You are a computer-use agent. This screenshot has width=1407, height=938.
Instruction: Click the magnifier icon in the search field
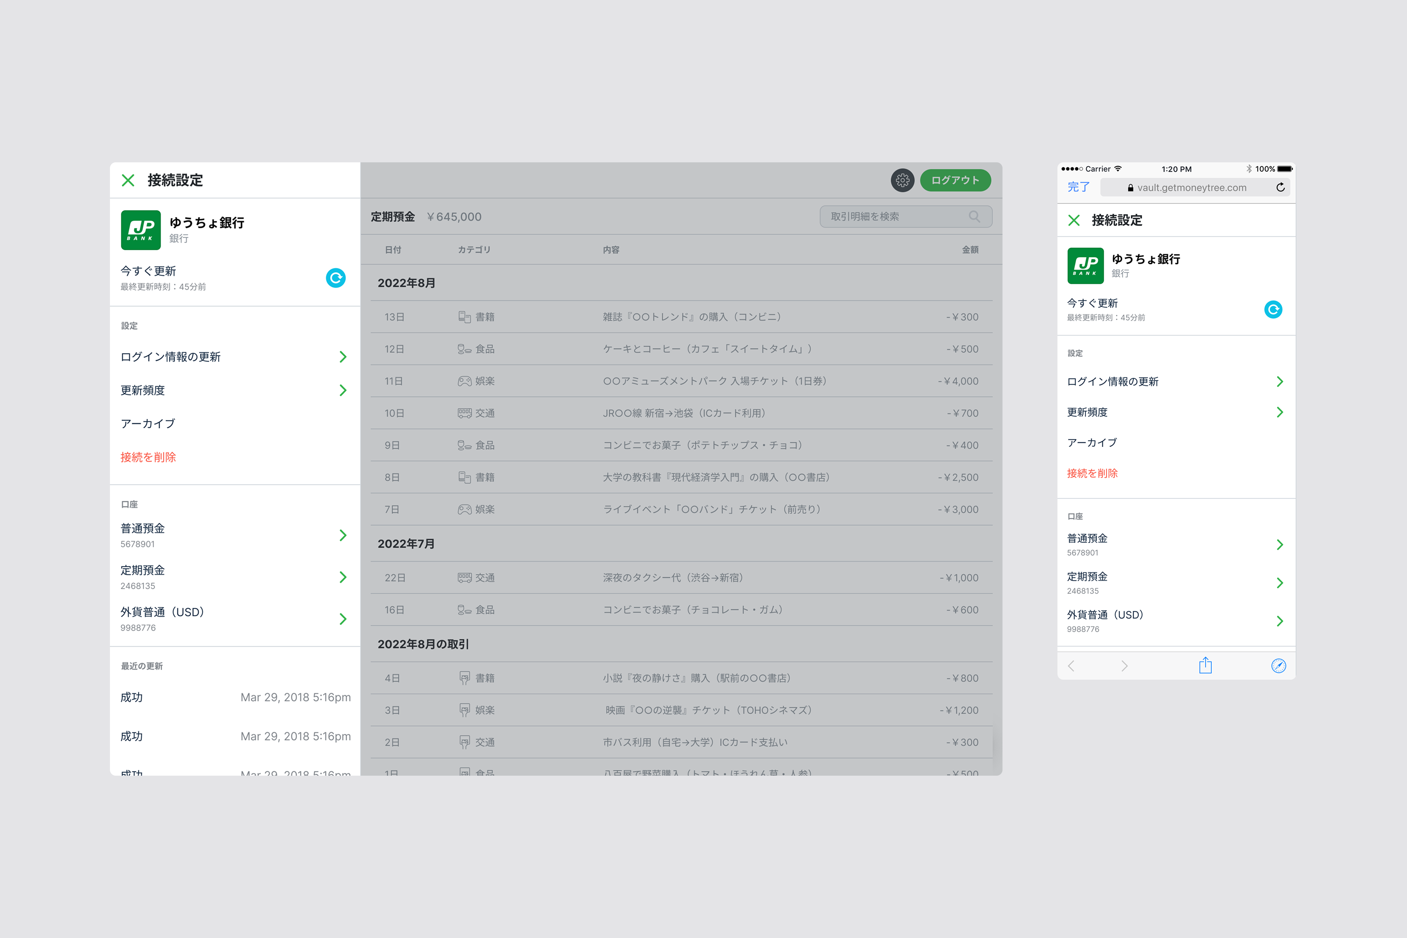click(x=975, y=217)
